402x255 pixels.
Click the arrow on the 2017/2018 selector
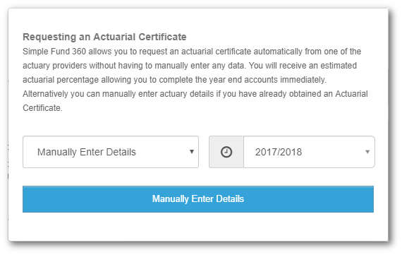point(367,152)
